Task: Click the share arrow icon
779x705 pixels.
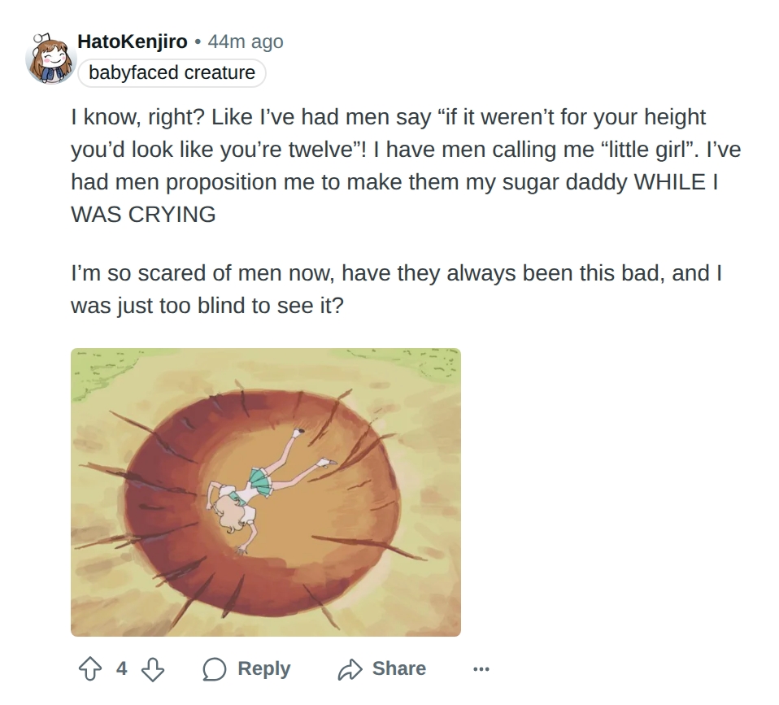Action: (x=350, y=669)
